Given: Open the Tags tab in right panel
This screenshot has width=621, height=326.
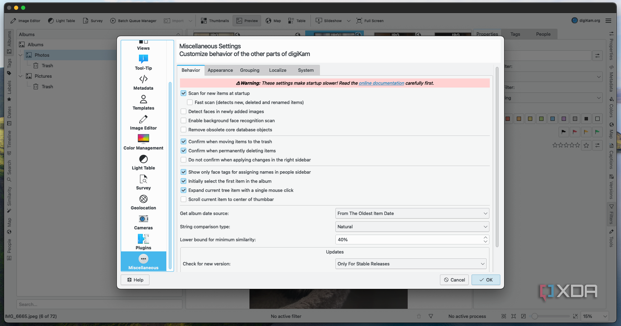Looking at the screenshot, I should point(515,34).
